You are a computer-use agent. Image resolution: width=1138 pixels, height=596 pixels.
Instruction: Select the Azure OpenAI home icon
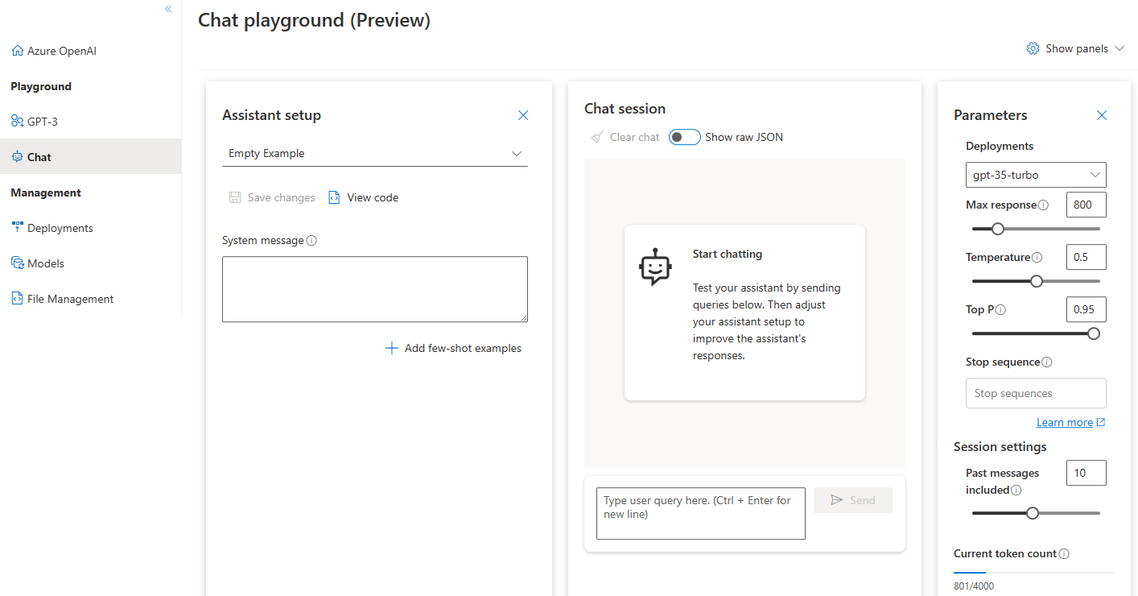17,50
